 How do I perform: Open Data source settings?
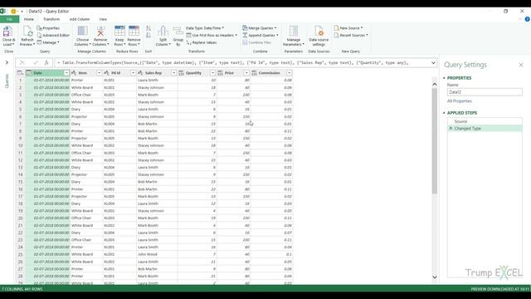[x=319, y=36]
